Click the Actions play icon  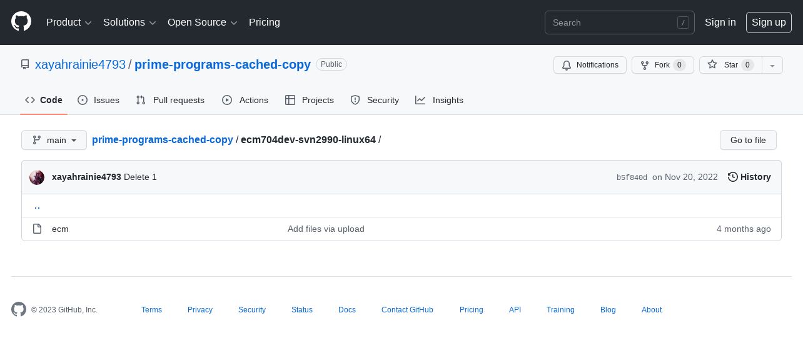pos(227,100)
